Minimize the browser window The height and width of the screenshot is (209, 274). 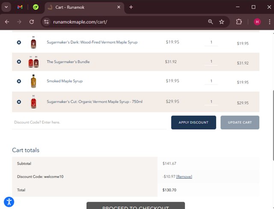238,7
